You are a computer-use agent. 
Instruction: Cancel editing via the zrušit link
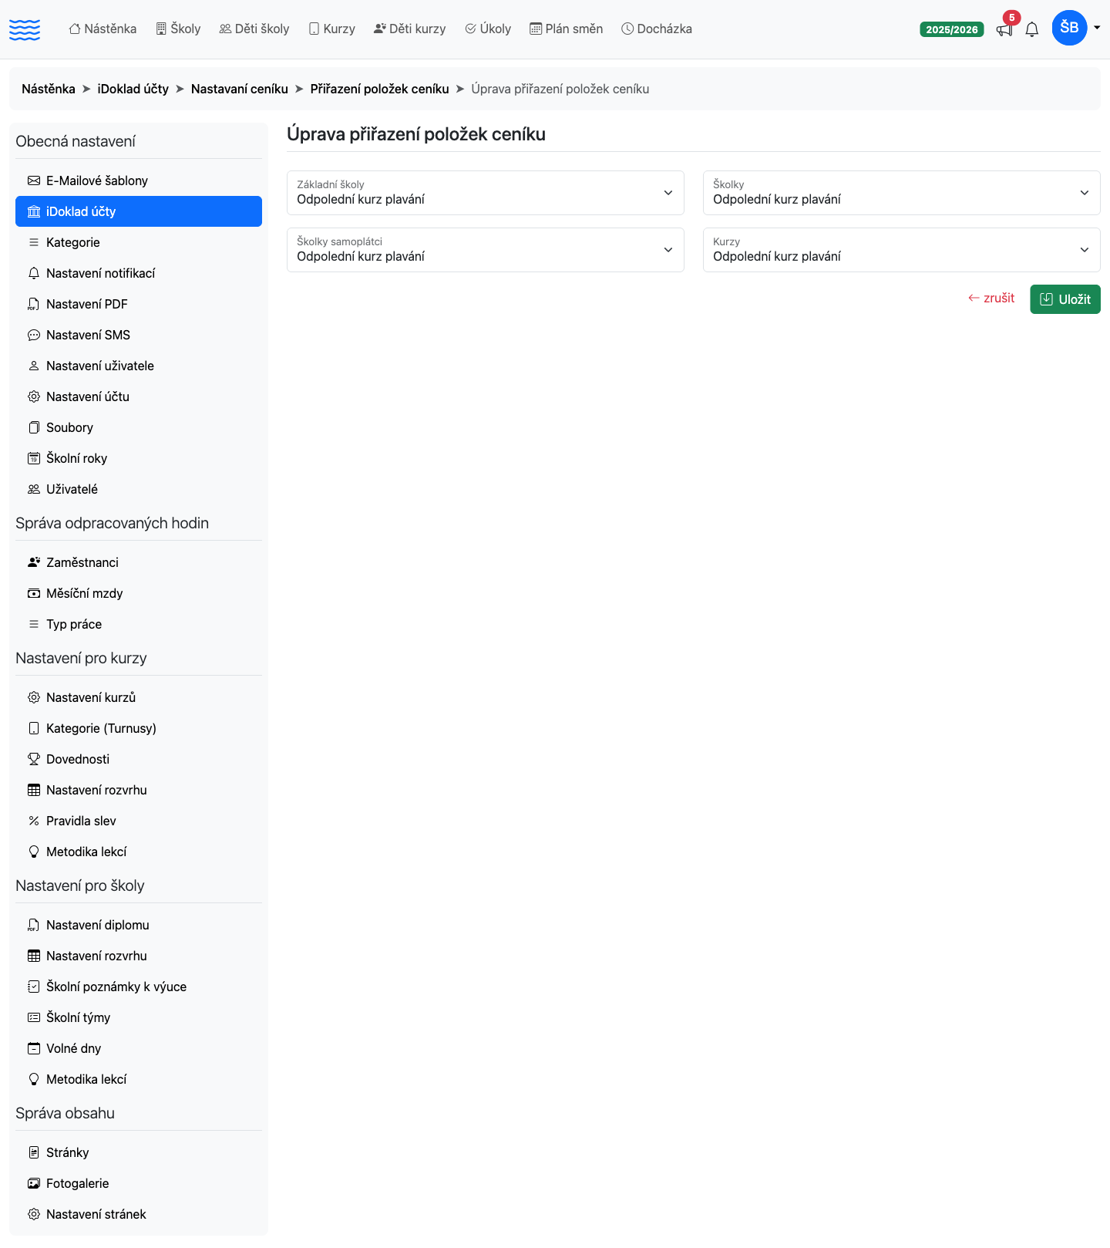pos(991,298)
